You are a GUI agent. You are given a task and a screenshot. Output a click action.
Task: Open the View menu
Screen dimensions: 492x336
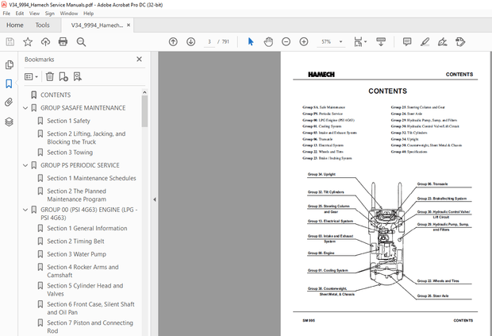point(34,14)
